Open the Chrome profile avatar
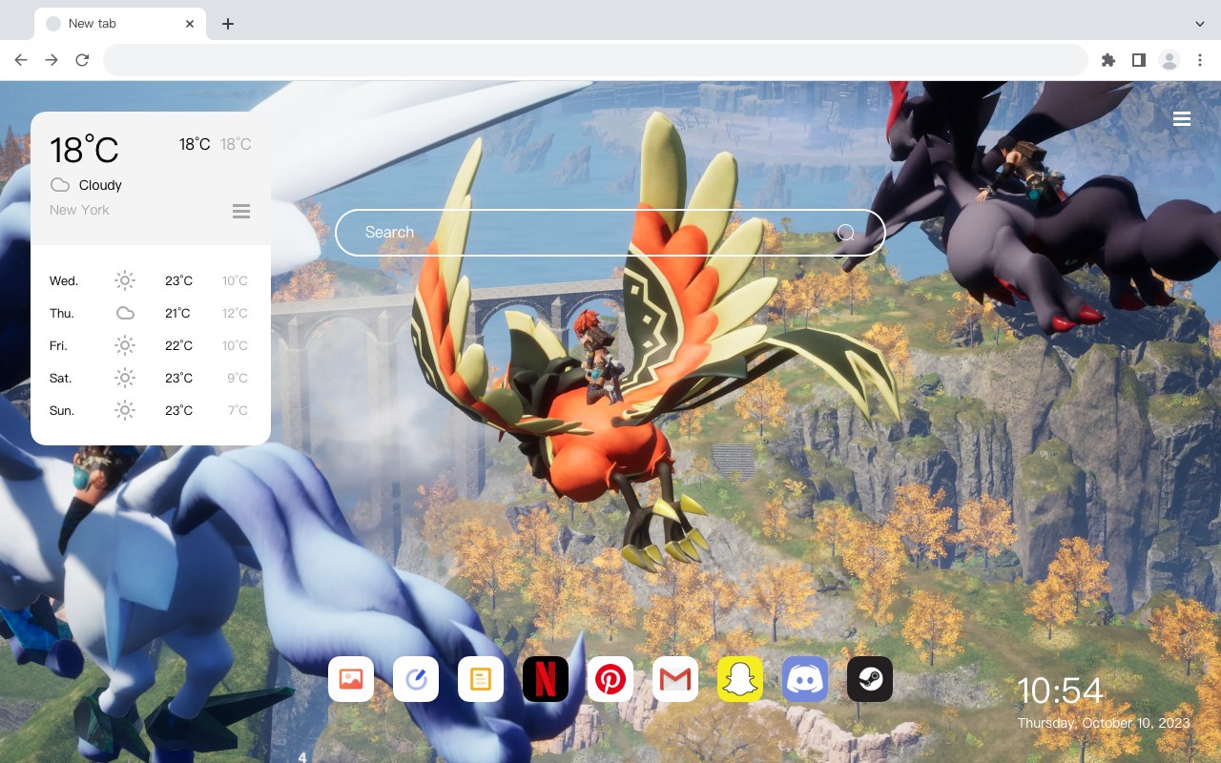Viewport: 1221px width, 763px height. 1169,60
